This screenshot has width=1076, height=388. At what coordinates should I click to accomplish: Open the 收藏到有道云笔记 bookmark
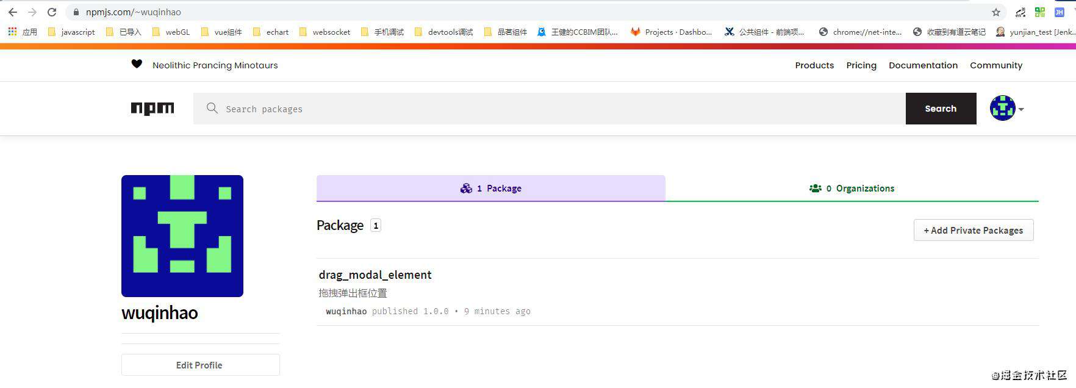[949, 32]
